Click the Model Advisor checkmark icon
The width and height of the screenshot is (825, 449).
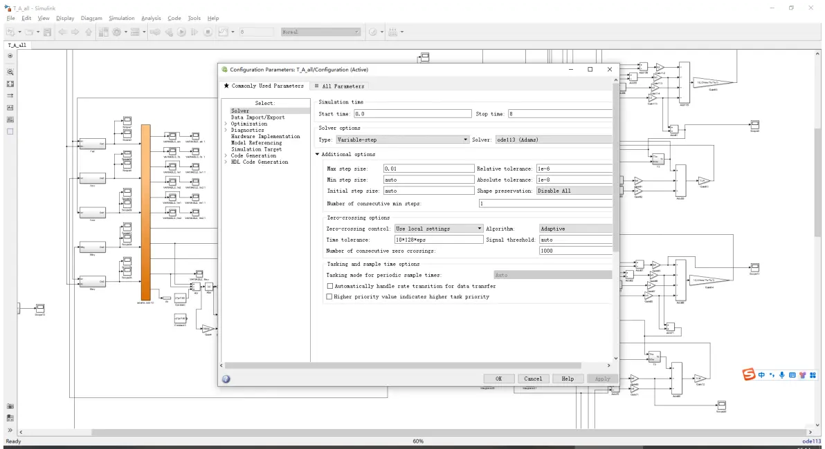(373, 32)
